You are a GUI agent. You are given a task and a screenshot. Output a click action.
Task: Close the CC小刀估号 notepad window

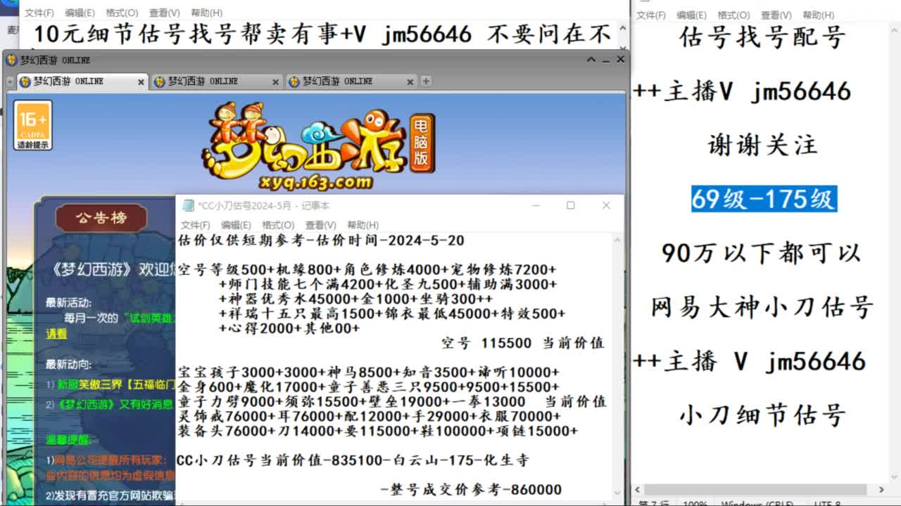click(x=606, y=205)
